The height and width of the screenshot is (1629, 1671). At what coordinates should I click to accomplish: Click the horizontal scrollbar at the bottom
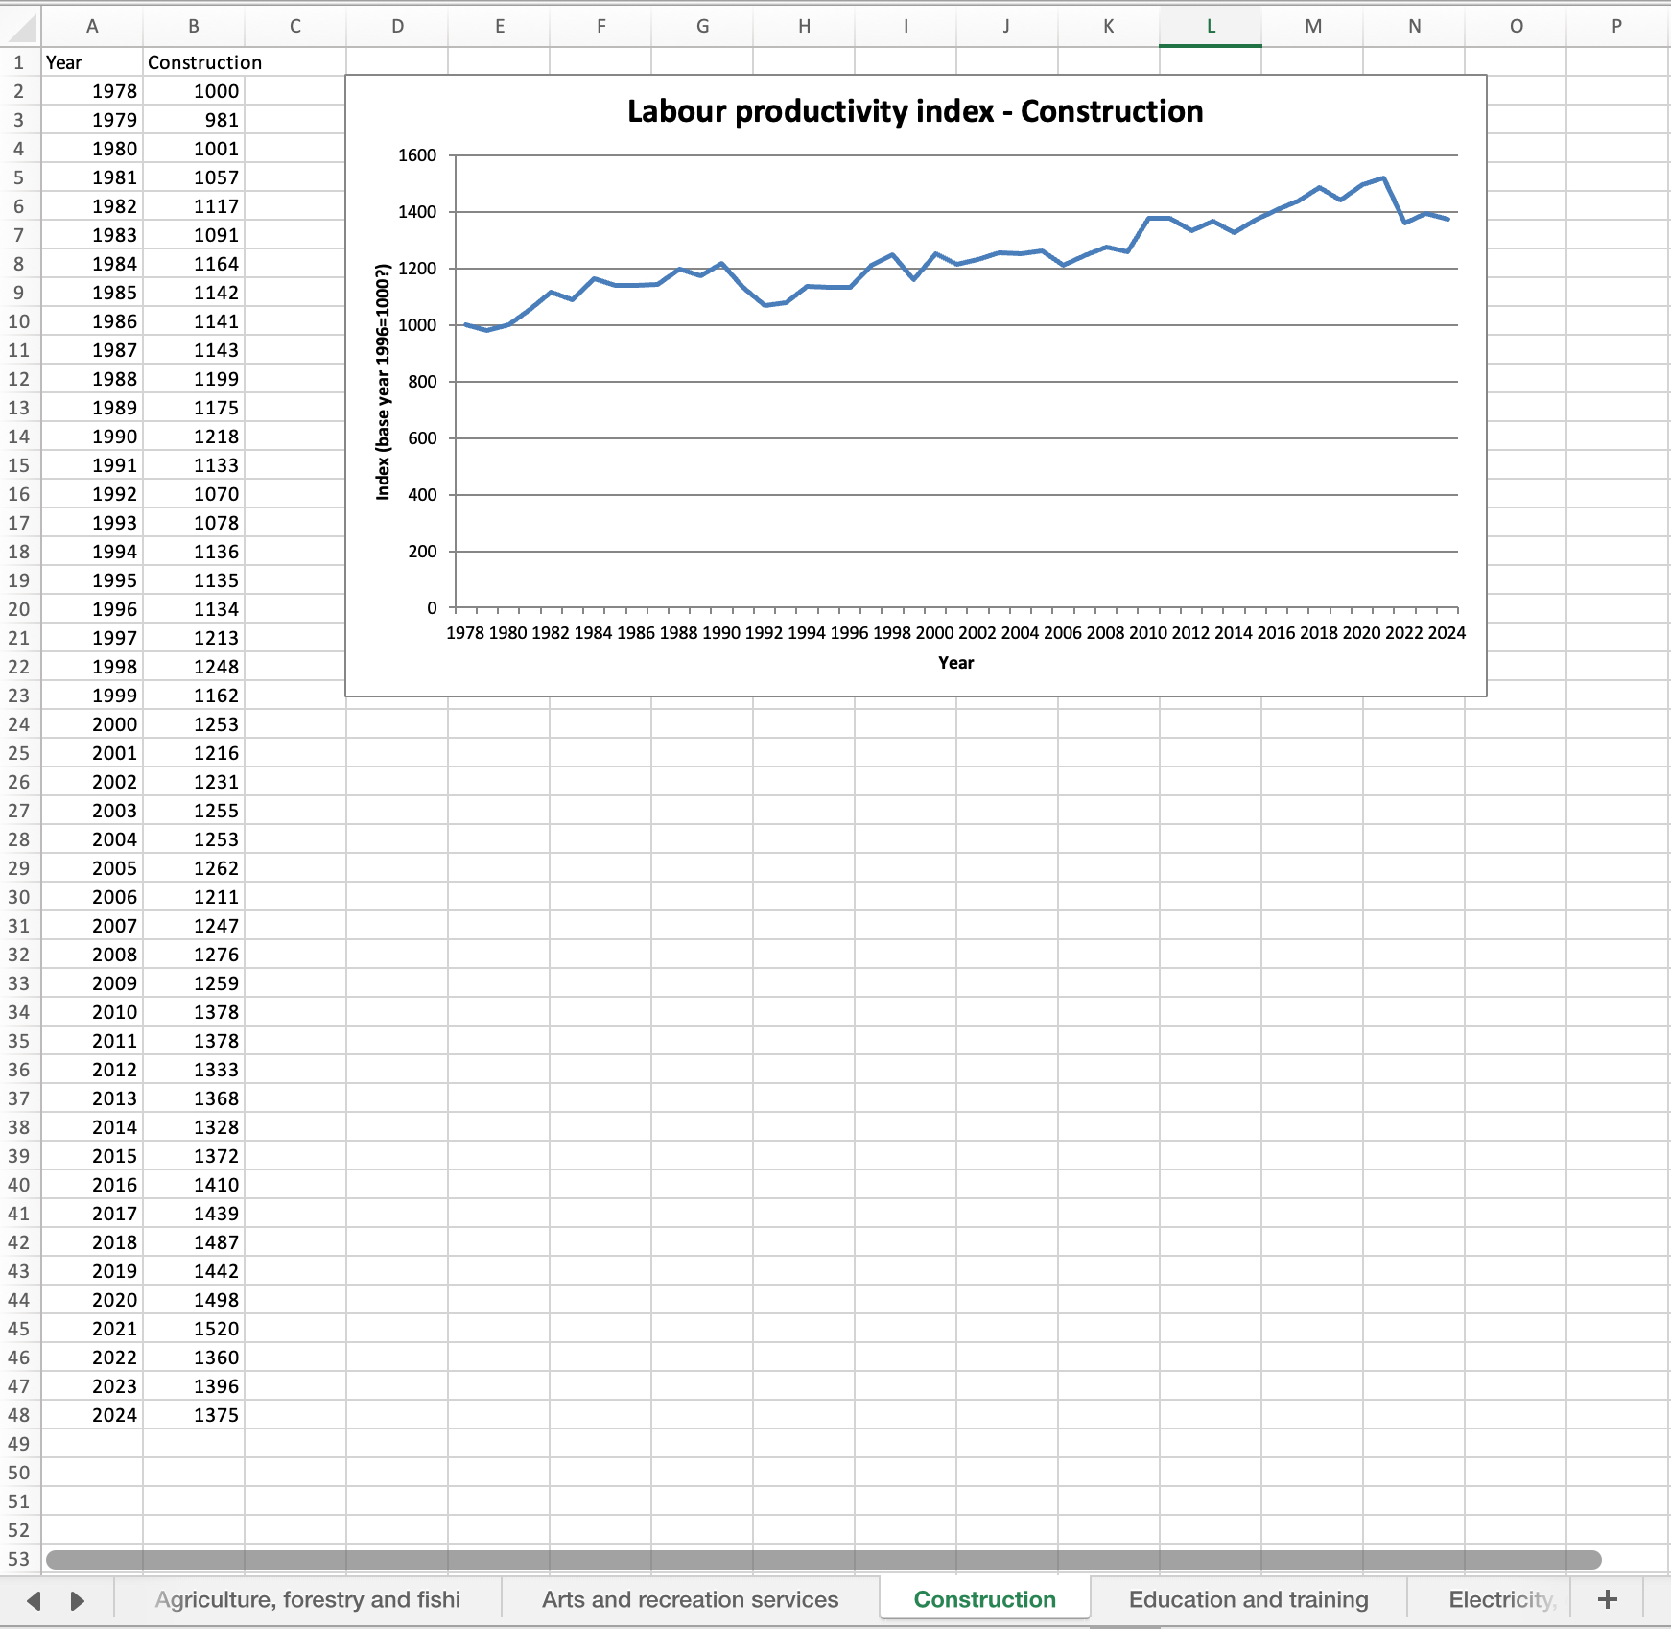click(x=823, y=1560)
